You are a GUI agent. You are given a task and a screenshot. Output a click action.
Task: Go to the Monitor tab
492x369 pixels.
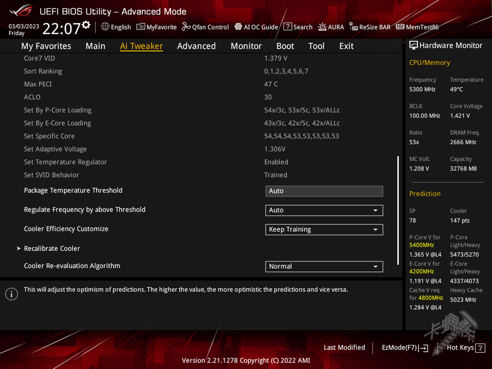(x=246, y=46)
